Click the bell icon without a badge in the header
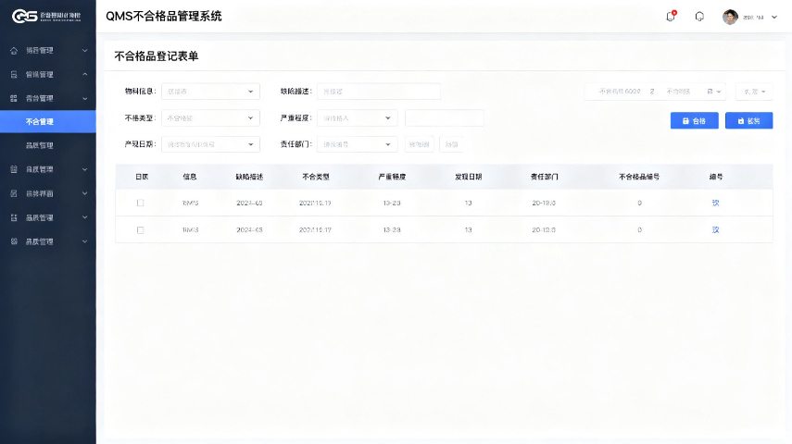 (x=699, y=17)
